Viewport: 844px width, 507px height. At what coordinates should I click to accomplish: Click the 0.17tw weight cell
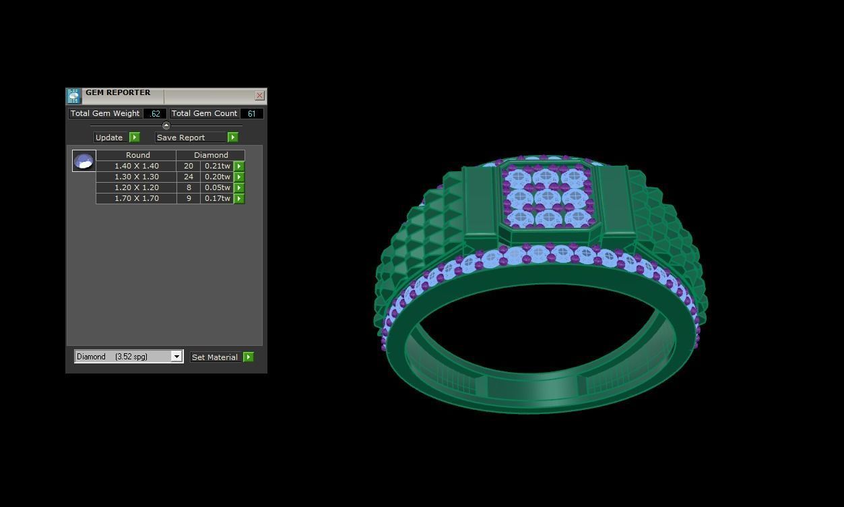click(218, 198)
